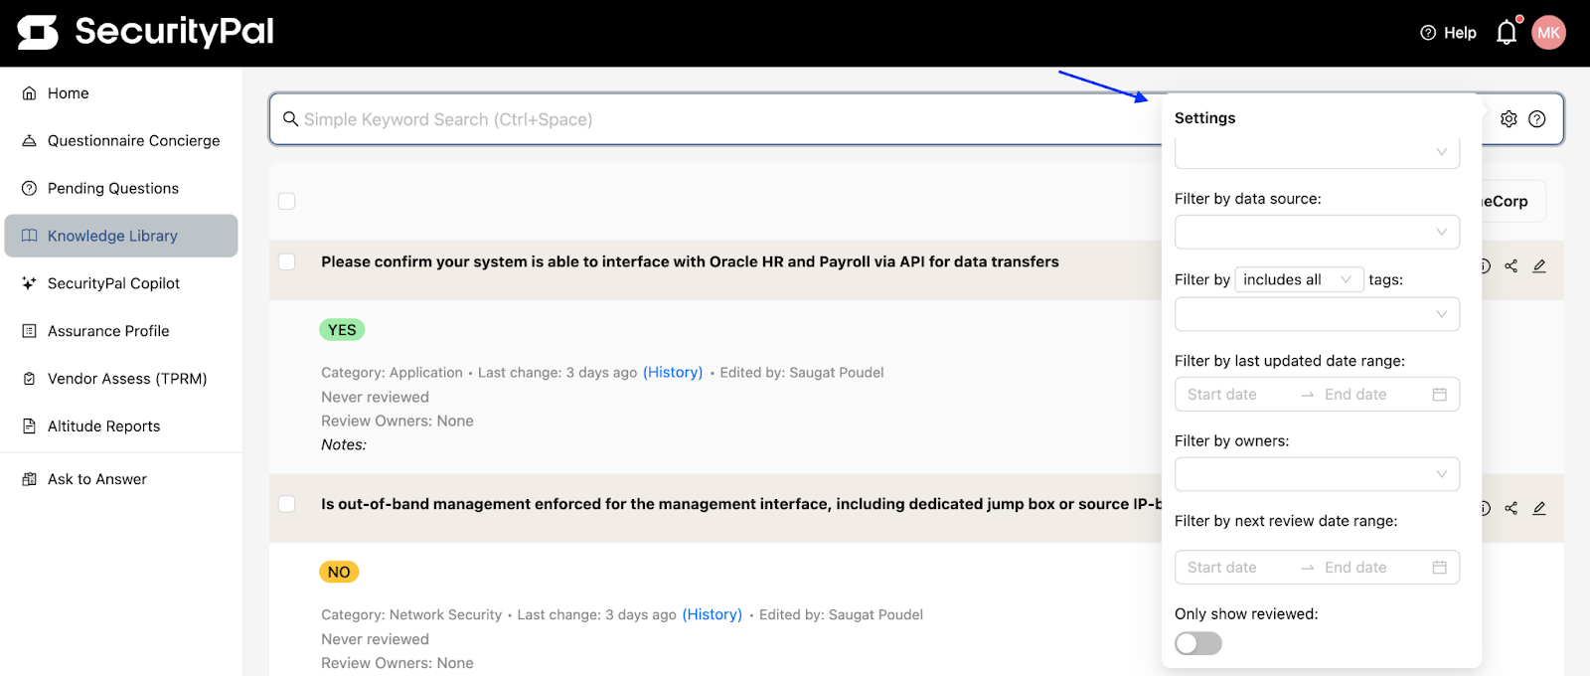Tick the select-all checkbox above the list

coord(287,201)
